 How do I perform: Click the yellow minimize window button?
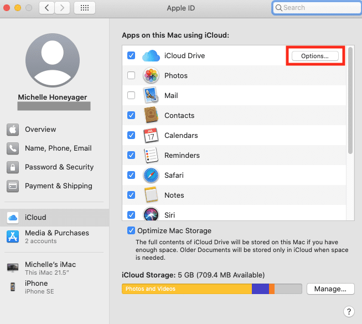click(18, 8)
